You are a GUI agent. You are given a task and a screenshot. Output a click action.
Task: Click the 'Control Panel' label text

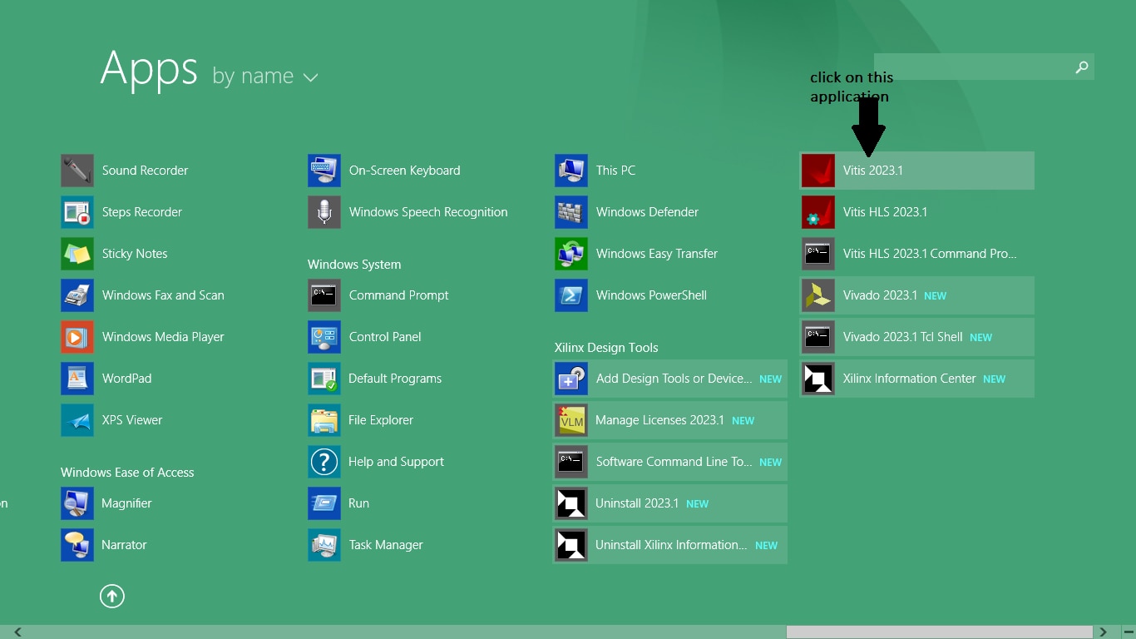point(385,337)
